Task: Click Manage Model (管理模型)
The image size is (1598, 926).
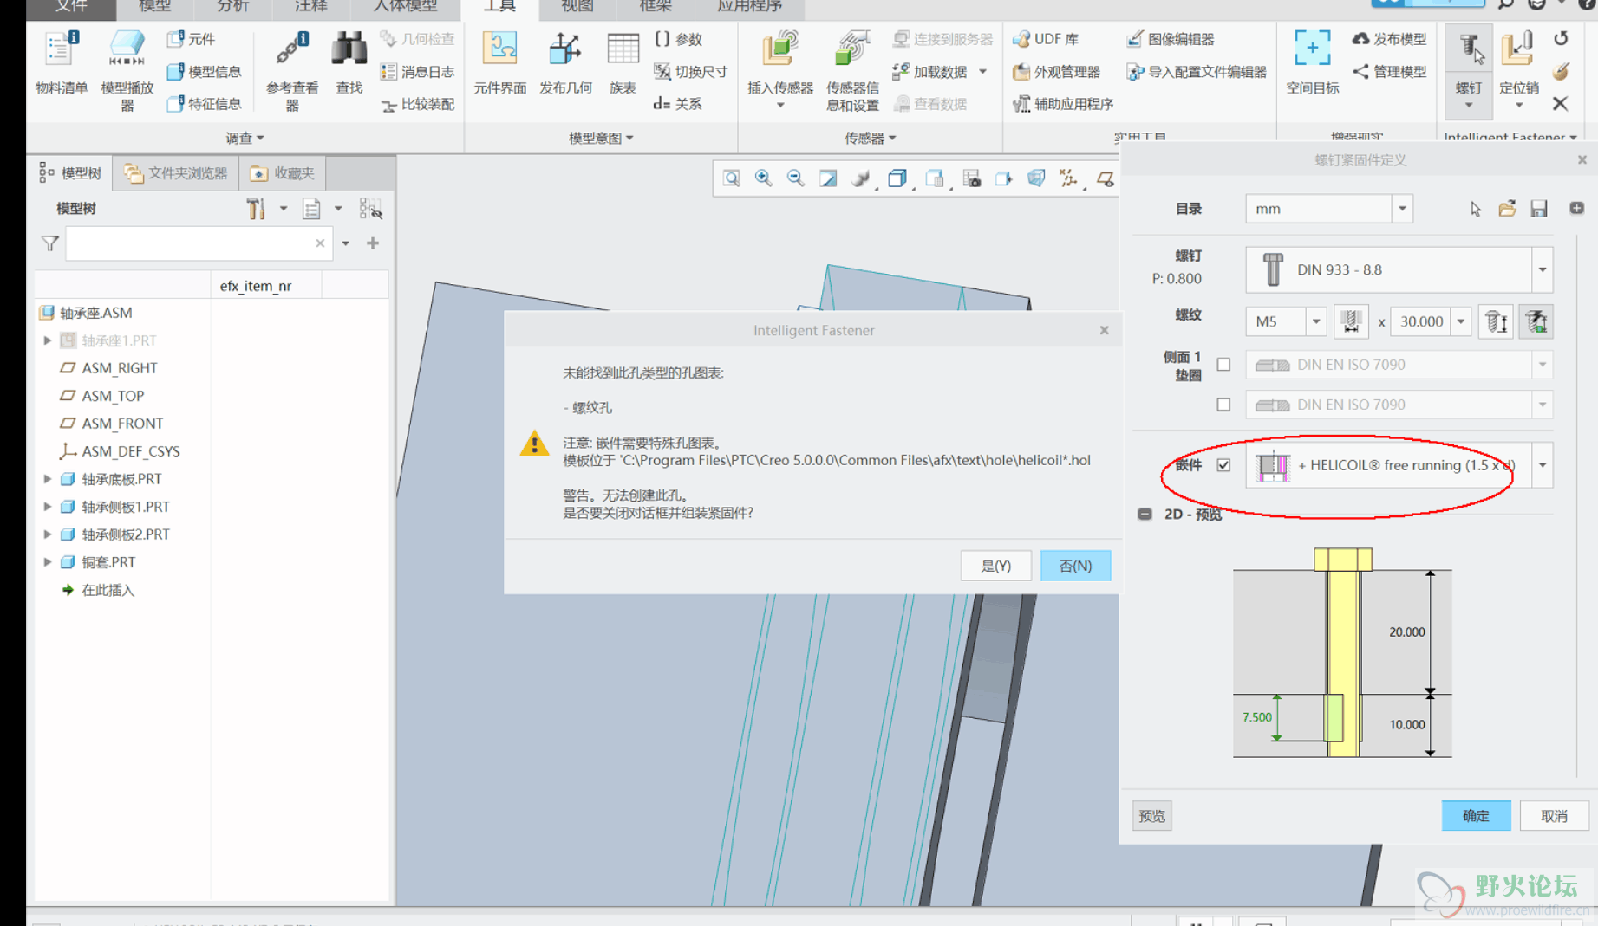Action: [x=1390, y=72]
